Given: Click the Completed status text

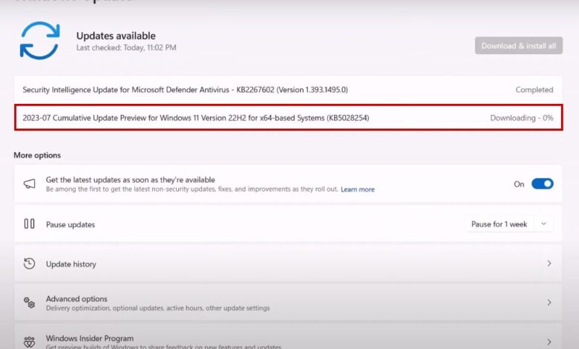Looking at the screenshot, I should (534, 90).
